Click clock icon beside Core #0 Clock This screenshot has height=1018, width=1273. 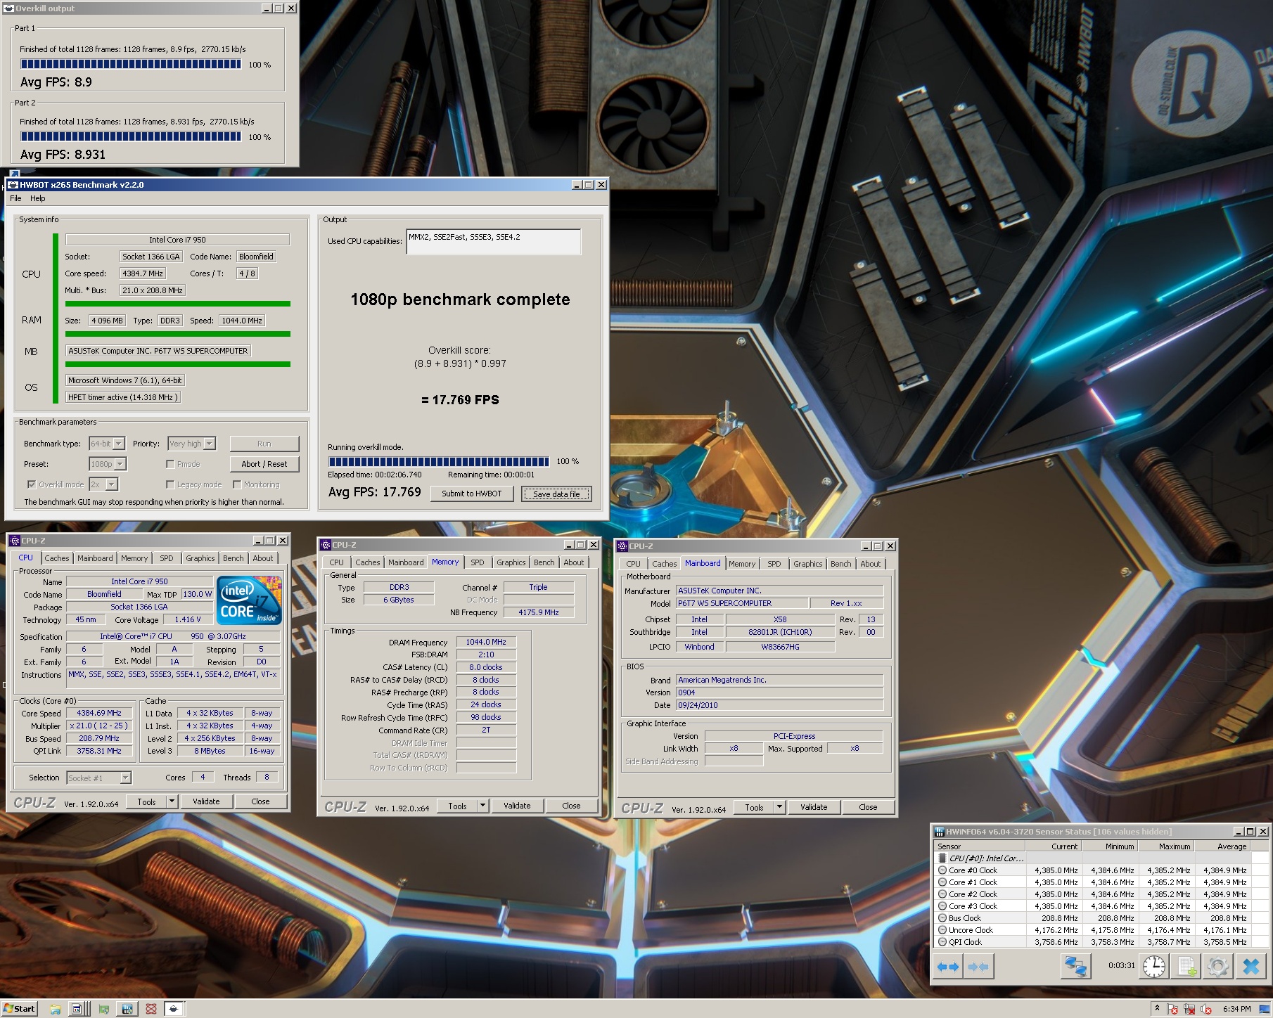pyautogui.click(x=942, y=870)
